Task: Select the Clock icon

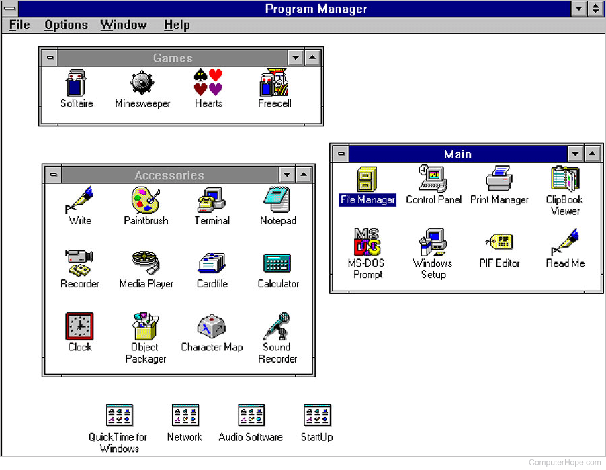Action: [79, 326]
